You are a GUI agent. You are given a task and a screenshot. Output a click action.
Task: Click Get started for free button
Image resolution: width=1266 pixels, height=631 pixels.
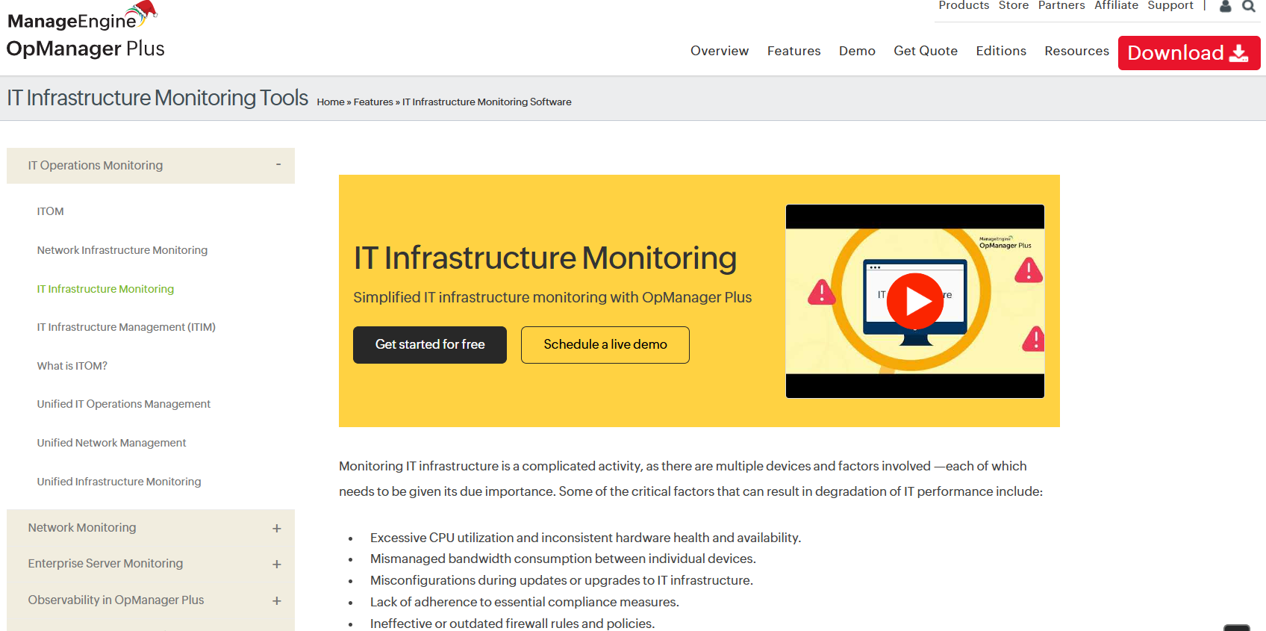pyautogui.click(x=430, y=345)
